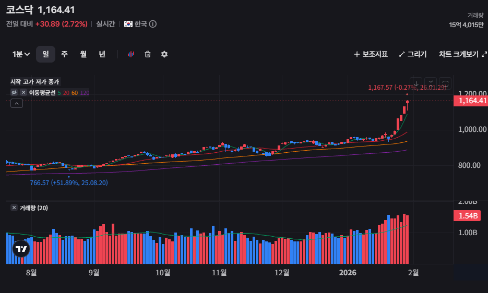Image resolution: width=488 pixels, height=293 pixels.
Task: Switch to the 월 monthly chart tab
Action: click(83, 54)
